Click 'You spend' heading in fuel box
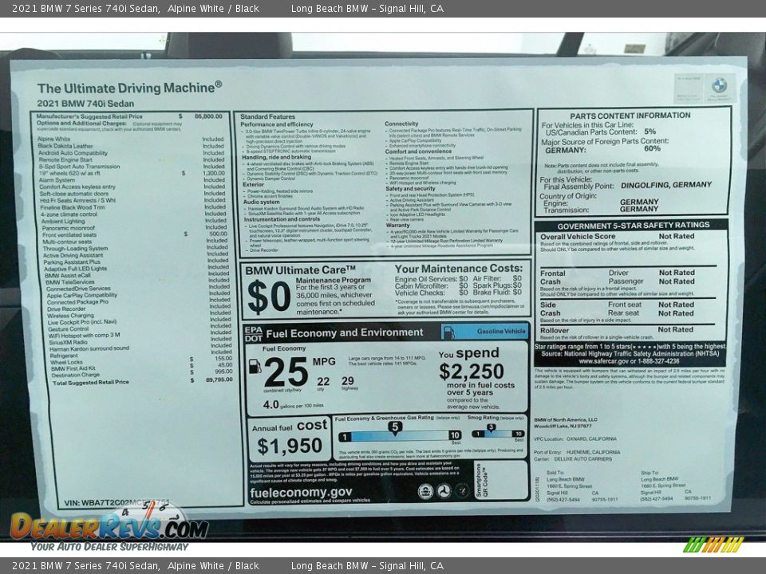This screenshot has height=574, width=766. 468,353
